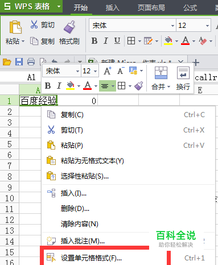218x265 pixels.
Task: Open the WPS 表格 application menu
Action: coord(31,6)
